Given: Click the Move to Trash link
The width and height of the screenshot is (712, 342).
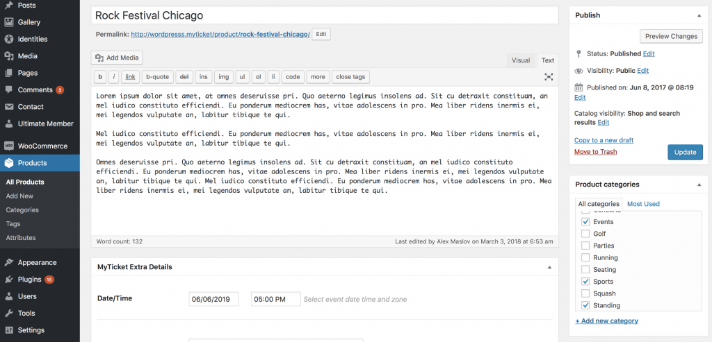Looking at the screenshot, I should [x=596, y=152].
